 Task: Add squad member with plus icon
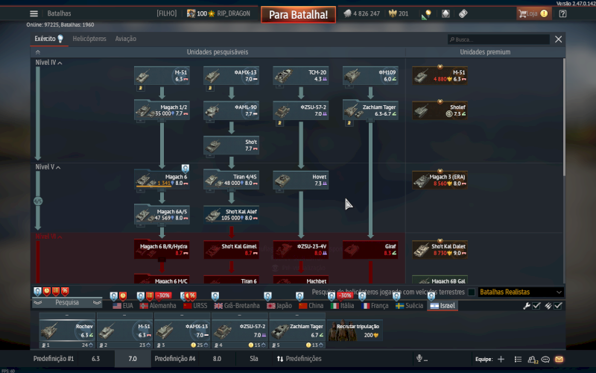[501, 359]
